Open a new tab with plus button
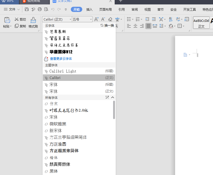The width and height of the screenshot is (213, 175). pyautogui.click(x=120, y=1)
